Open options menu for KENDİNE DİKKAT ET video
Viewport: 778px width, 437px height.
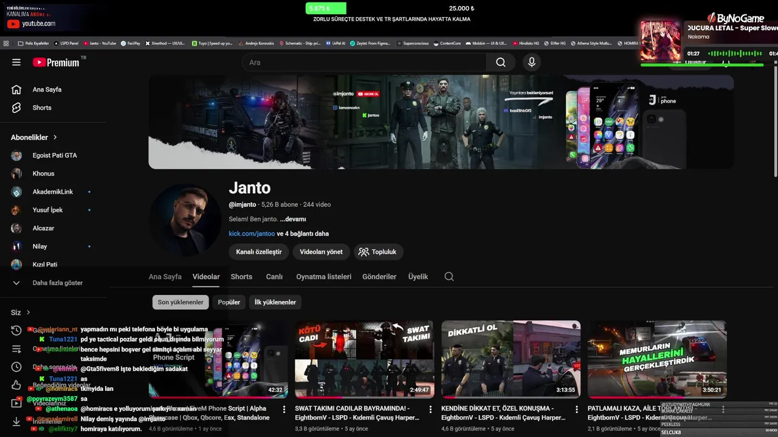coord(577,410)
